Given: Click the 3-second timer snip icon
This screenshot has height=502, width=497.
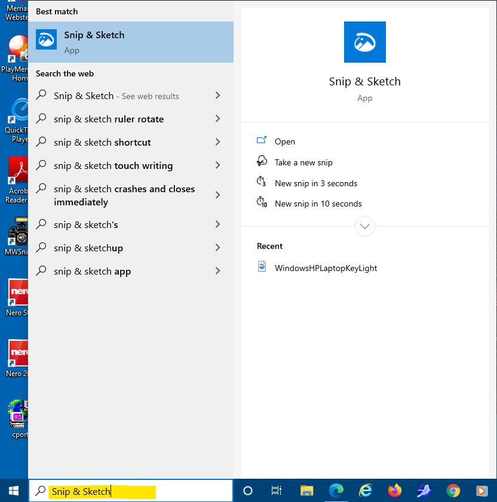Looking at the screenshot, I should click(x=262, y=182).
